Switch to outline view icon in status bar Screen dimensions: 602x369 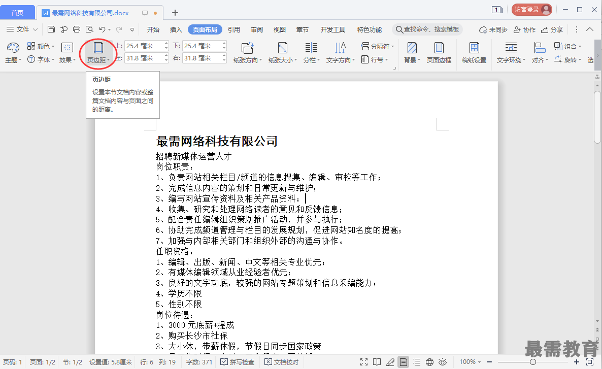coord(417,362)
